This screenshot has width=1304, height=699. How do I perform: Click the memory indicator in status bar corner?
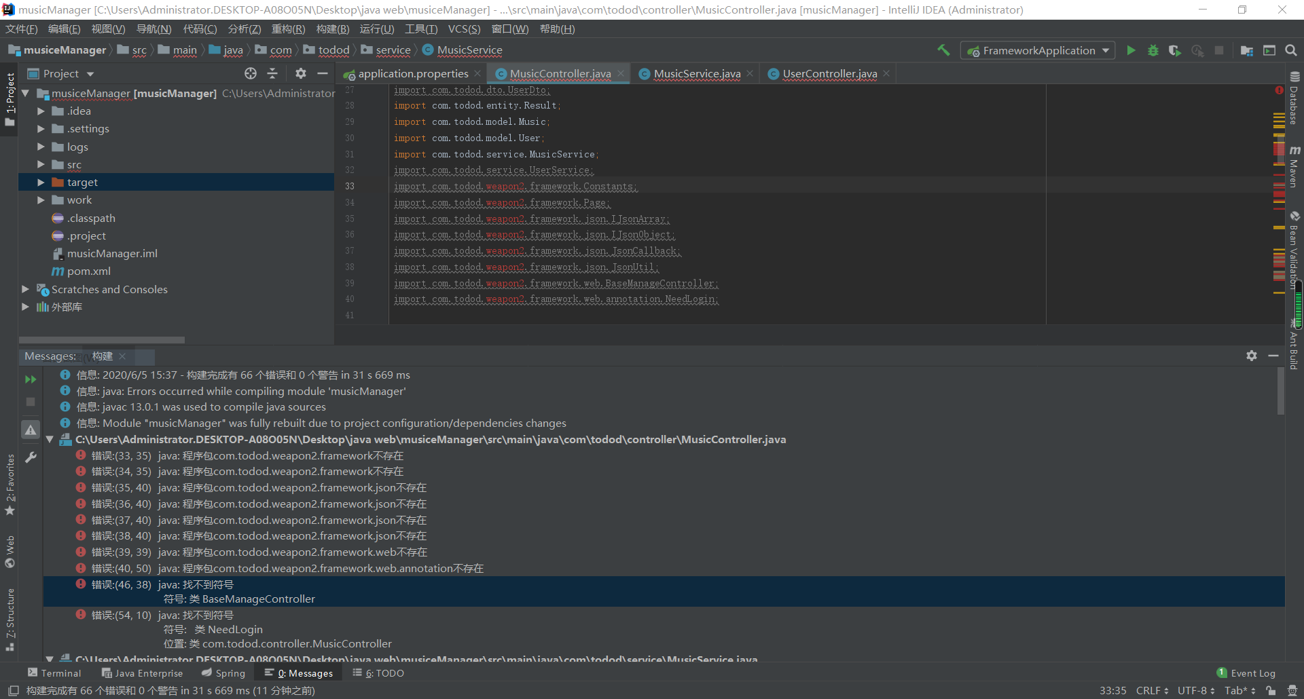(x=1292, y=690)
